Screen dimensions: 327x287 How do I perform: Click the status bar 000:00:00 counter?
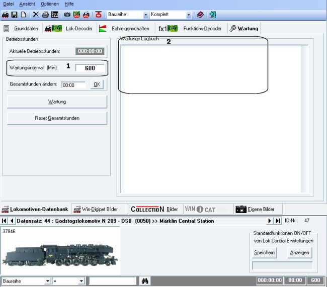point(270,280)
